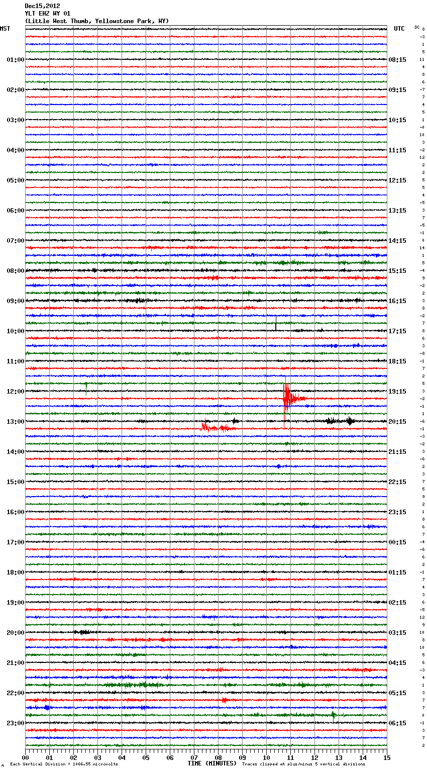Click the black spike on the 10:00 MST trace
427x771 pixels.
click(x=276, y=324)
